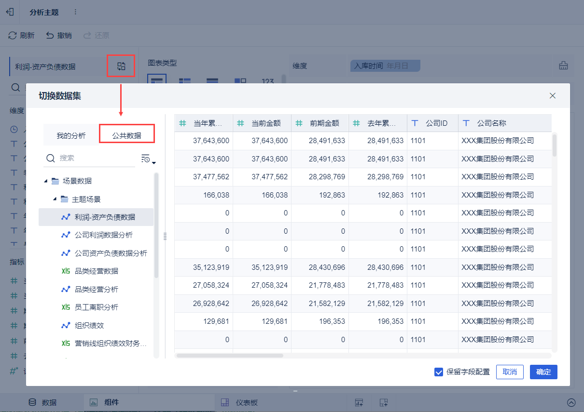Click the text type icon of 公司ID column

pos(415,123)
